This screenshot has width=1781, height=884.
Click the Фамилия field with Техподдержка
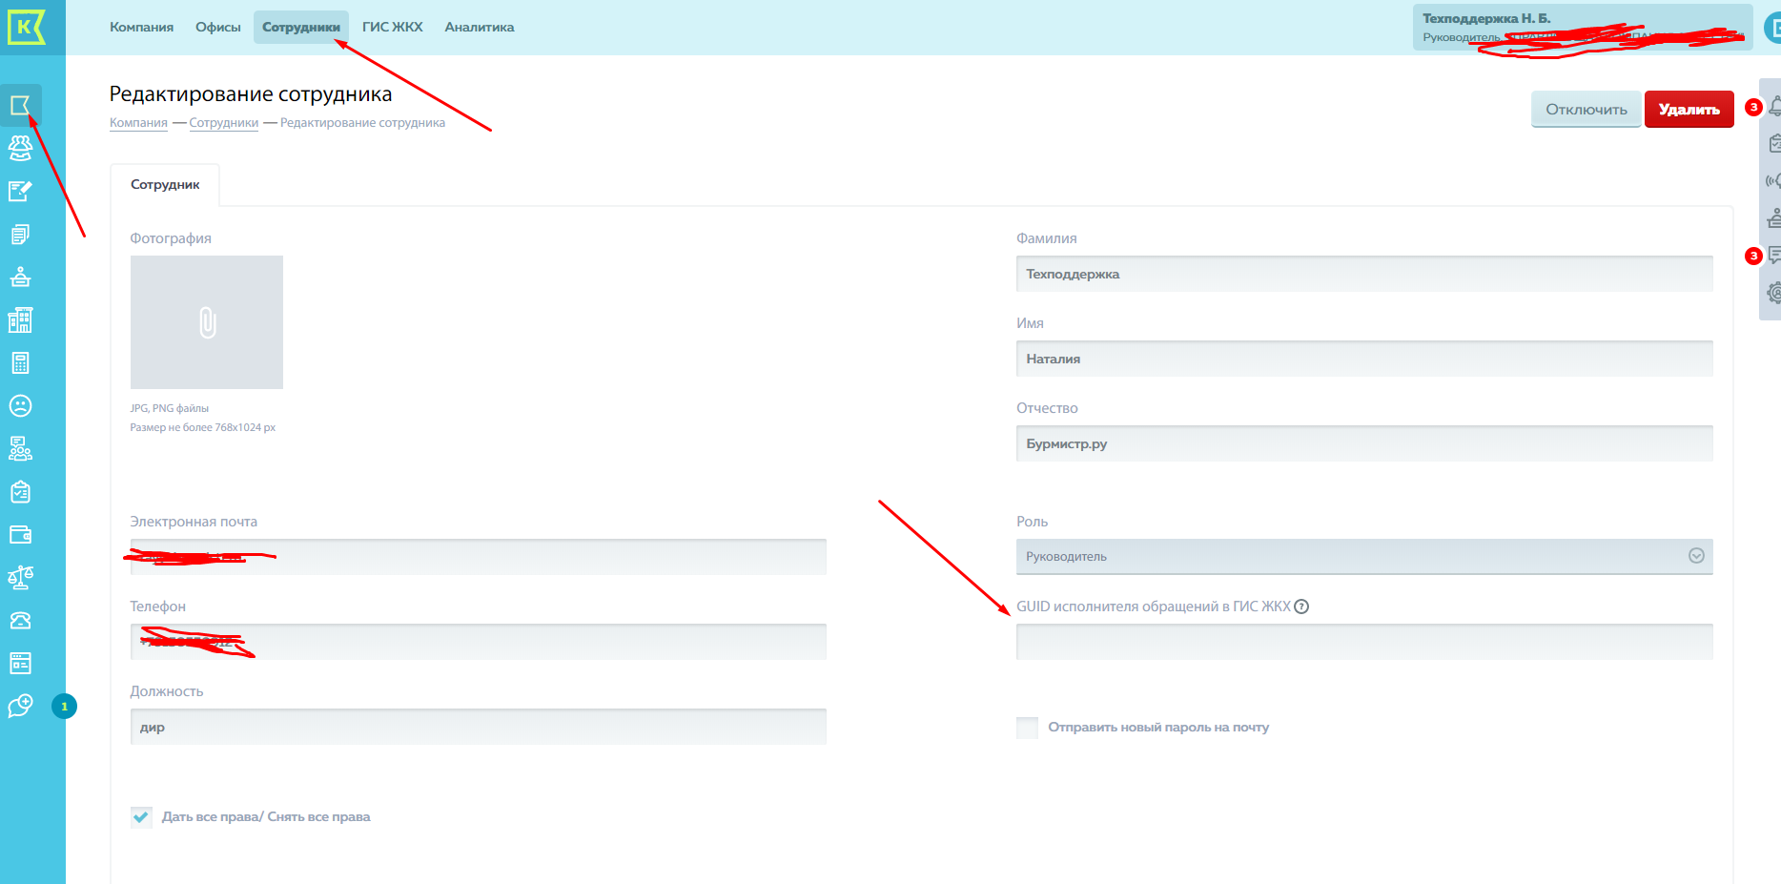coord(1364,274)
